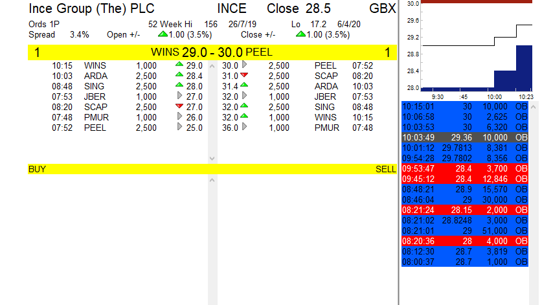553x305 pixels.
Task: Click the company name Ince Group (The) PLC
Action: pyautogui.click(x=92, y=8)
